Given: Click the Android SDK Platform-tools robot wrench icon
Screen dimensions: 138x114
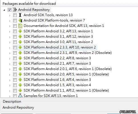Looking at the screenshot, I should tap(20, 20).
